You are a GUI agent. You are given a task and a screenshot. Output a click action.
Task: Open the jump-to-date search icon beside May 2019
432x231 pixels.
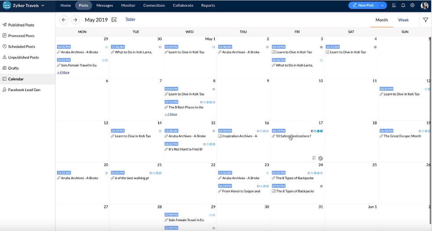(114, 19)
